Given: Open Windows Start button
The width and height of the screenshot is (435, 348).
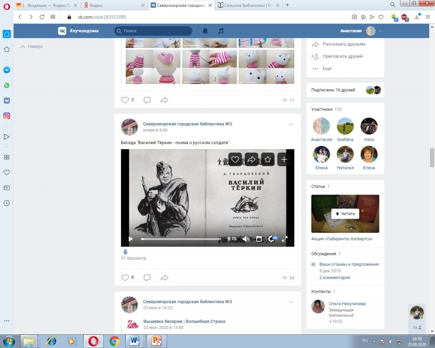Looking at the screenshot, I should (8, 341).
